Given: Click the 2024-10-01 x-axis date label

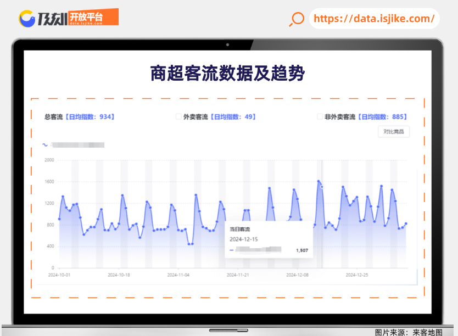Looking at the screenshot, I should [x=59, y=274].
